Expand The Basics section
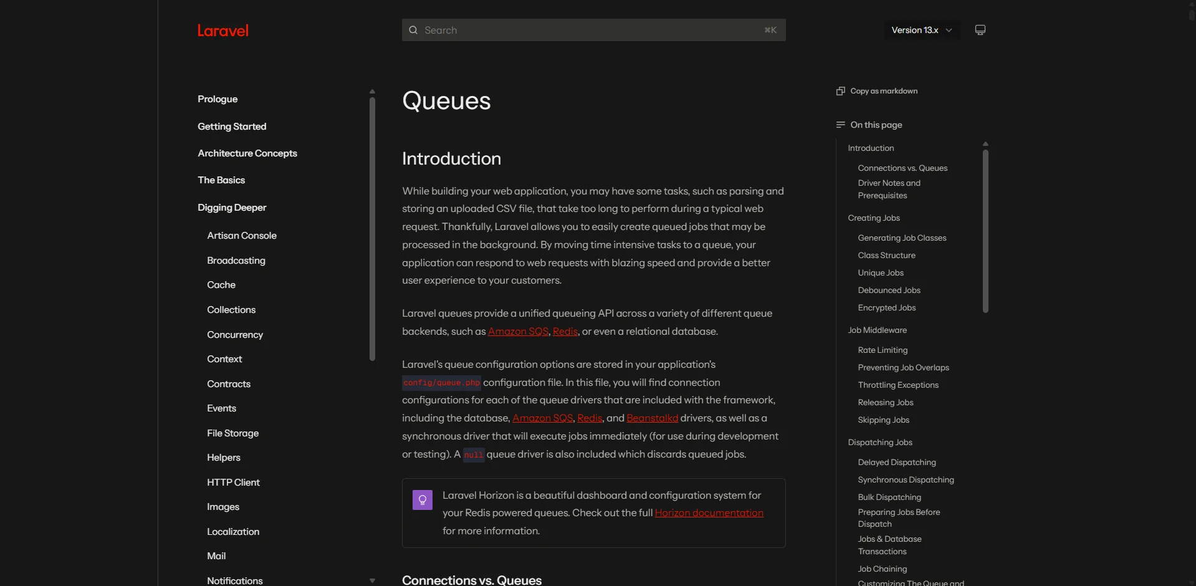Viewport: 1196px width, 586px height. pyautogui.click(x=221, y=180)
